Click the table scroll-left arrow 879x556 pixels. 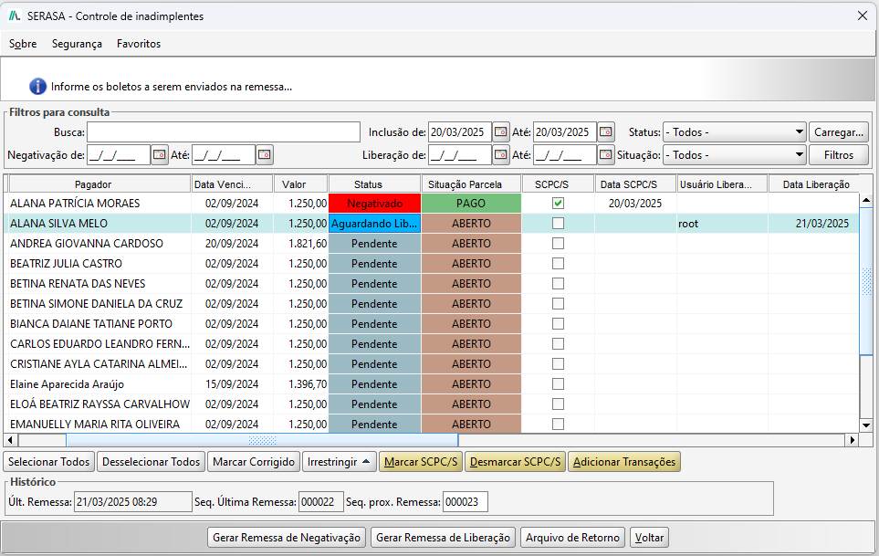[x=11, y=440]
